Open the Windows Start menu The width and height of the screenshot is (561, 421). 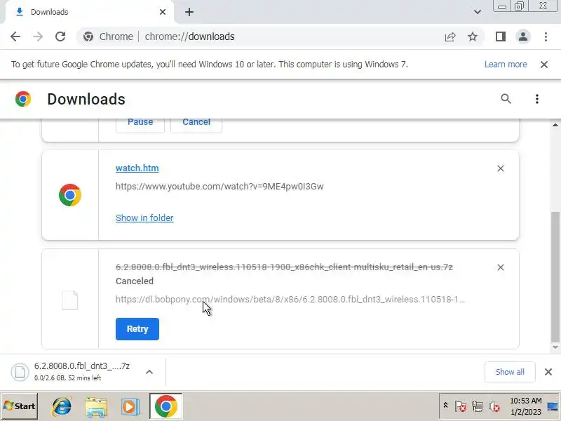20,406
